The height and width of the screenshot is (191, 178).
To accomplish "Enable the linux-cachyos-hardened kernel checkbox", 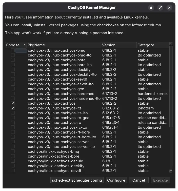I will coord(13,94).
